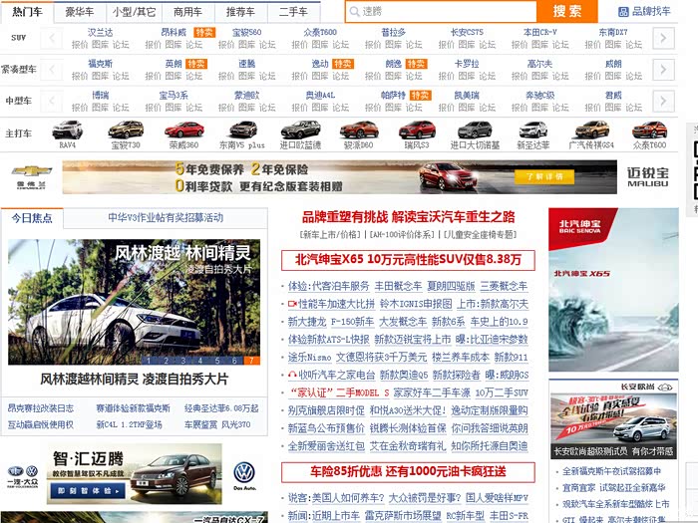Viewport: 698px width, 523px height.
Task: Open the 二手车 tab
Action: pyautogui.click(x=293, y=12)
